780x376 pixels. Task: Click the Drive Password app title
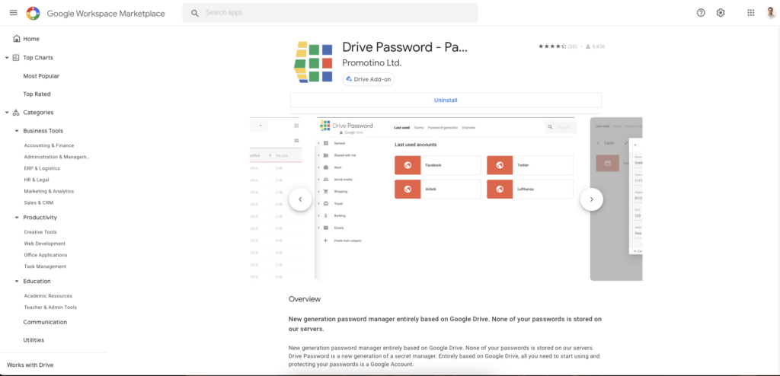[x=405, y=47]
